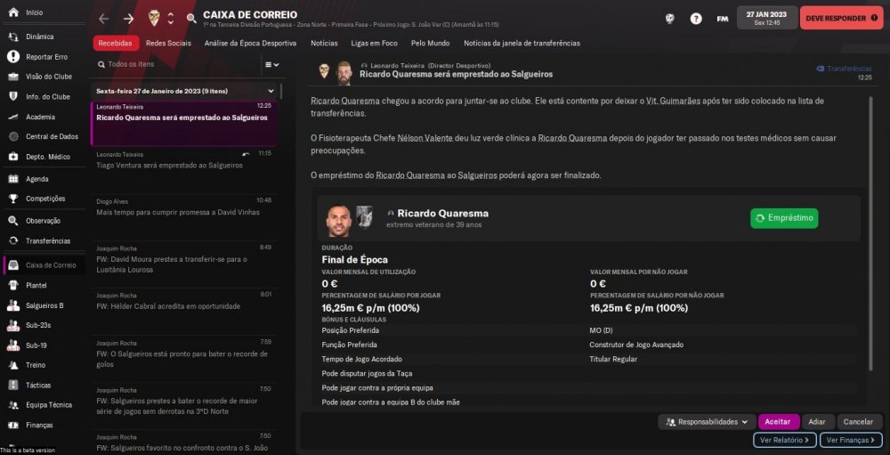The height and width of the screenshot is (455, 890).
Task: Select Caixa de Correio in sidebar
Action: point(44,265)
